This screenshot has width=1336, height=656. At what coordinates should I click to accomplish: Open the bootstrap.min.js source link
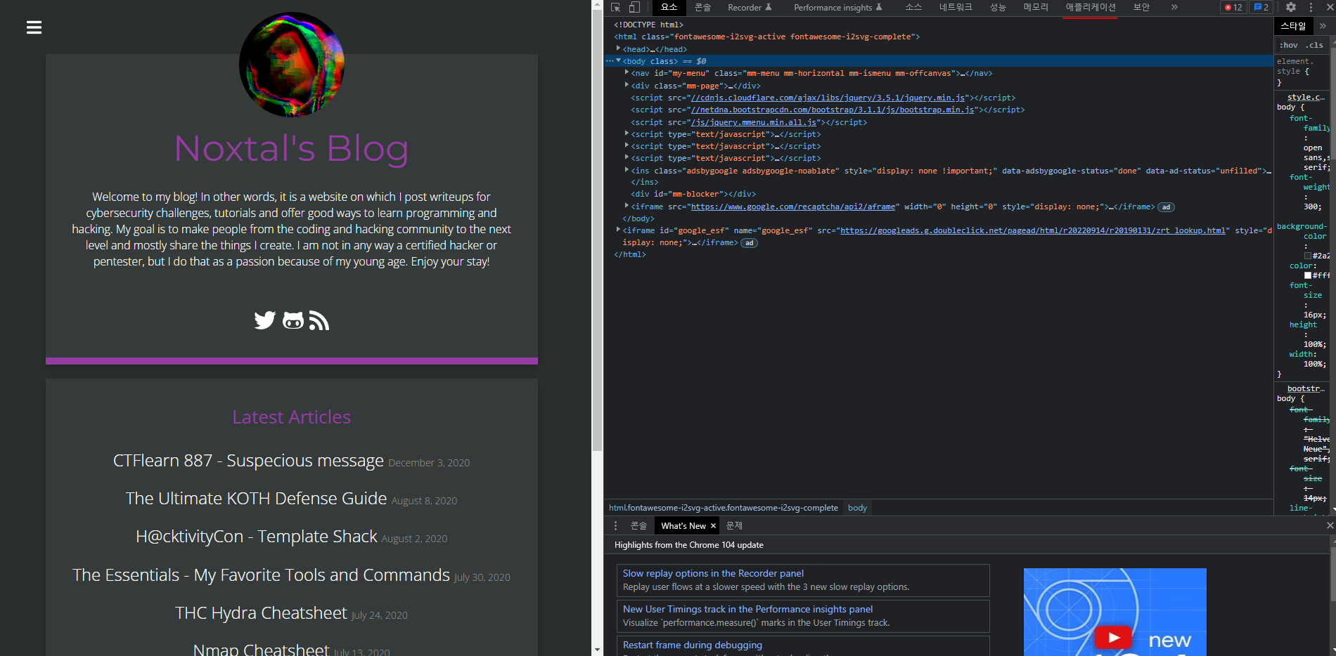coord(832,110)
